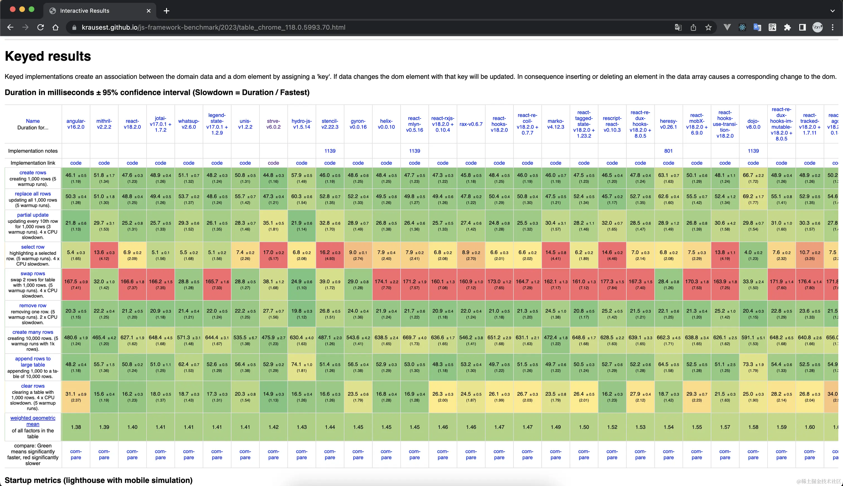This screenshot has width=843, height=486.
Task: Toggle the browser side panel icon
Action: point(802,27)
